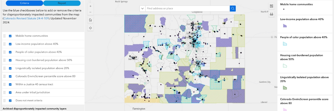Switch to the Report tab
Image resolution: width=334 pixels, height=111 pixels.
pos(62,3)
